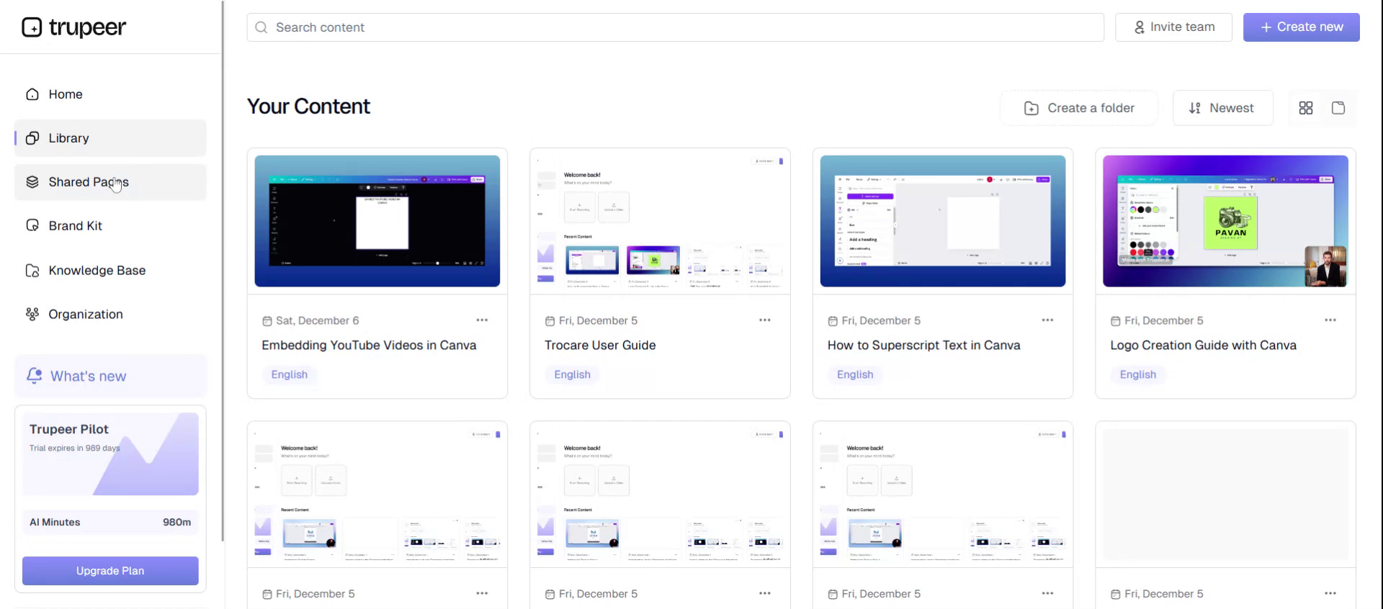
Task: Open options menu for Trocare User Guide card
Action: pos(765,320)
